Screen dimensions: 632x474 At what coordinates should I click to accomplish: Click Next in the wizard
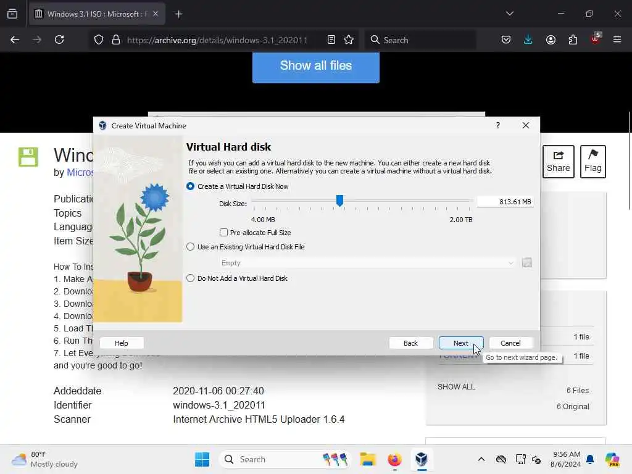coord(460,343)
